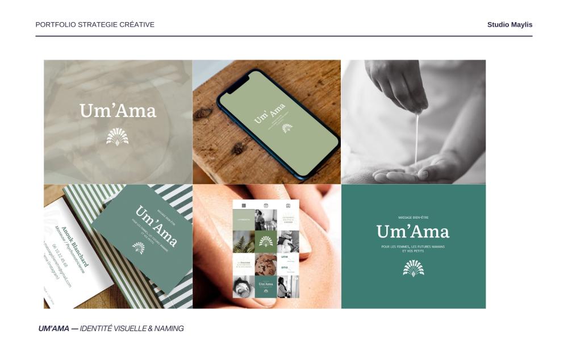Click the Anouk Blanchard name on white card
The height and width of the screenshot is (355, 568).
(x=74, y=247)
